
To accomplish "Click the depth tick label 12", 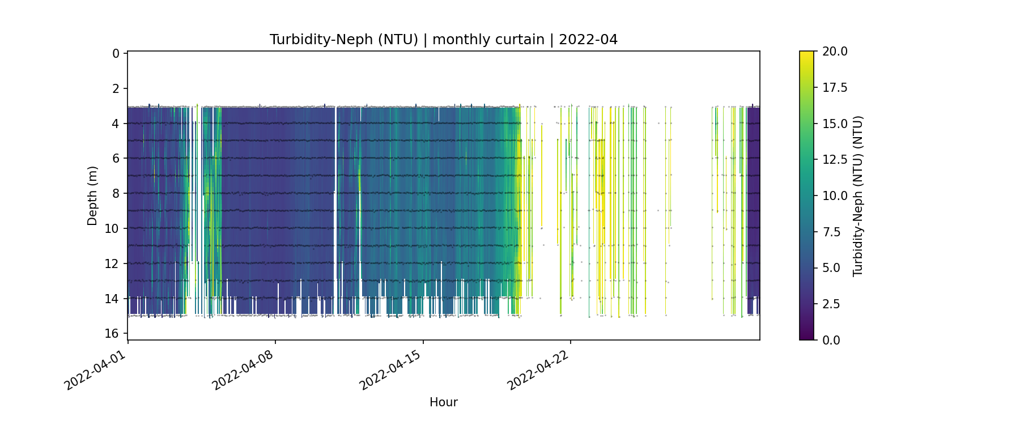I will [x=112, y=263].
